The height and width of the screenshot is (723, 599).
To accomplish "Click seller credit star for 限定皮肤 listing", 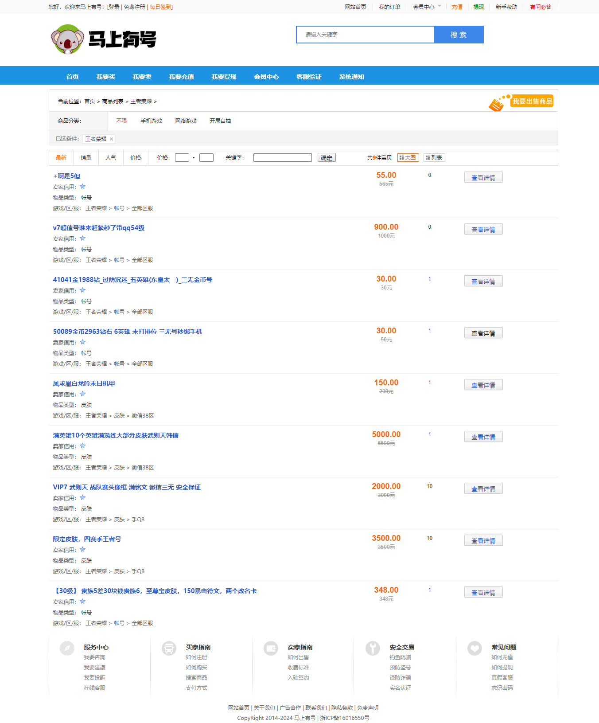I will tap(82, 550).
